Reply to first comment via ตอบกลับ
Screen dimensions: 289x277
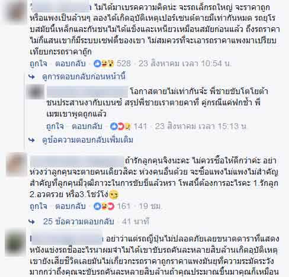coord(70,63)
